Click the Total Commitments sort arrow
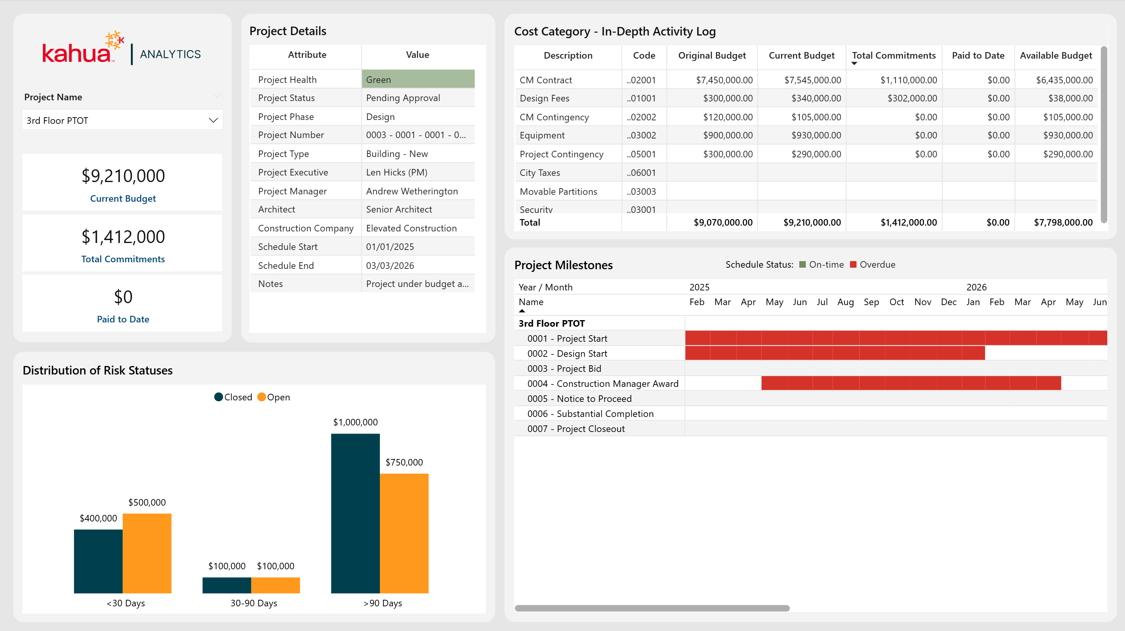 [854, 64]
